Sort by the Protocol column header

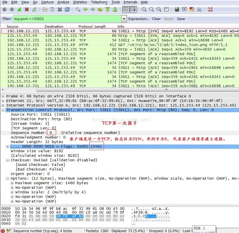(x=85, y=26)
